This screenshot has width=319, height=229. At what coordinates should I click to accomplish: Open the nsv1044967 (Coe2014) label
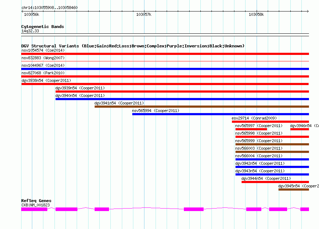[43, 65]
